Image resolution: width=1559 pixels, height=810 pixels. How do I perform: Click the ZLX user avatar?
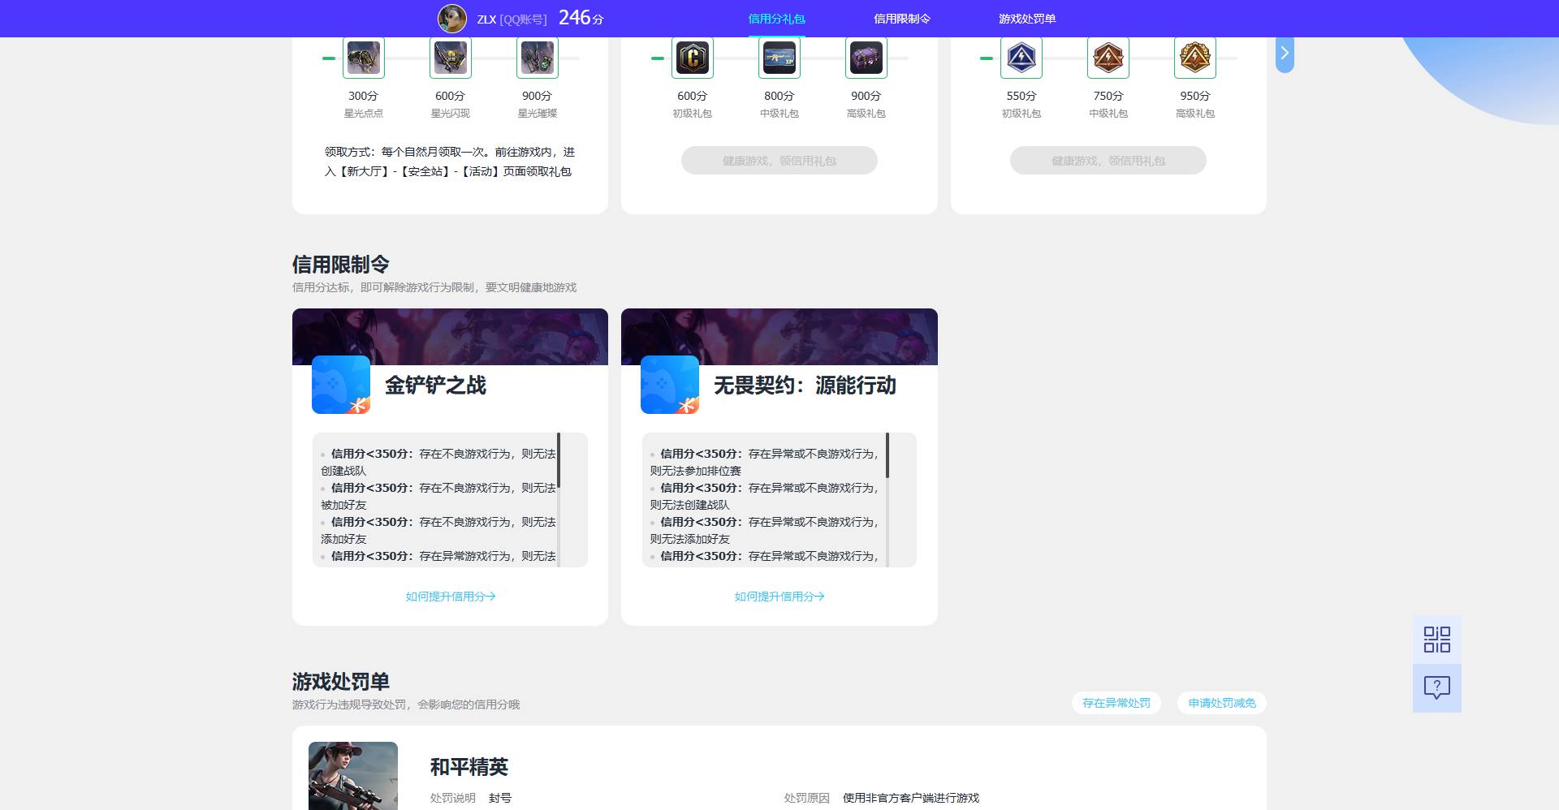452,19
